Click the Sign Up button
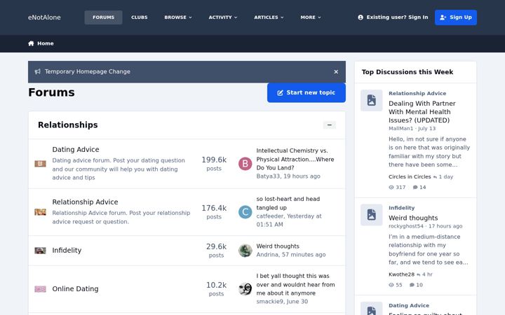The width and height of the screenshot is (505, 315). [x=456, y=17]
